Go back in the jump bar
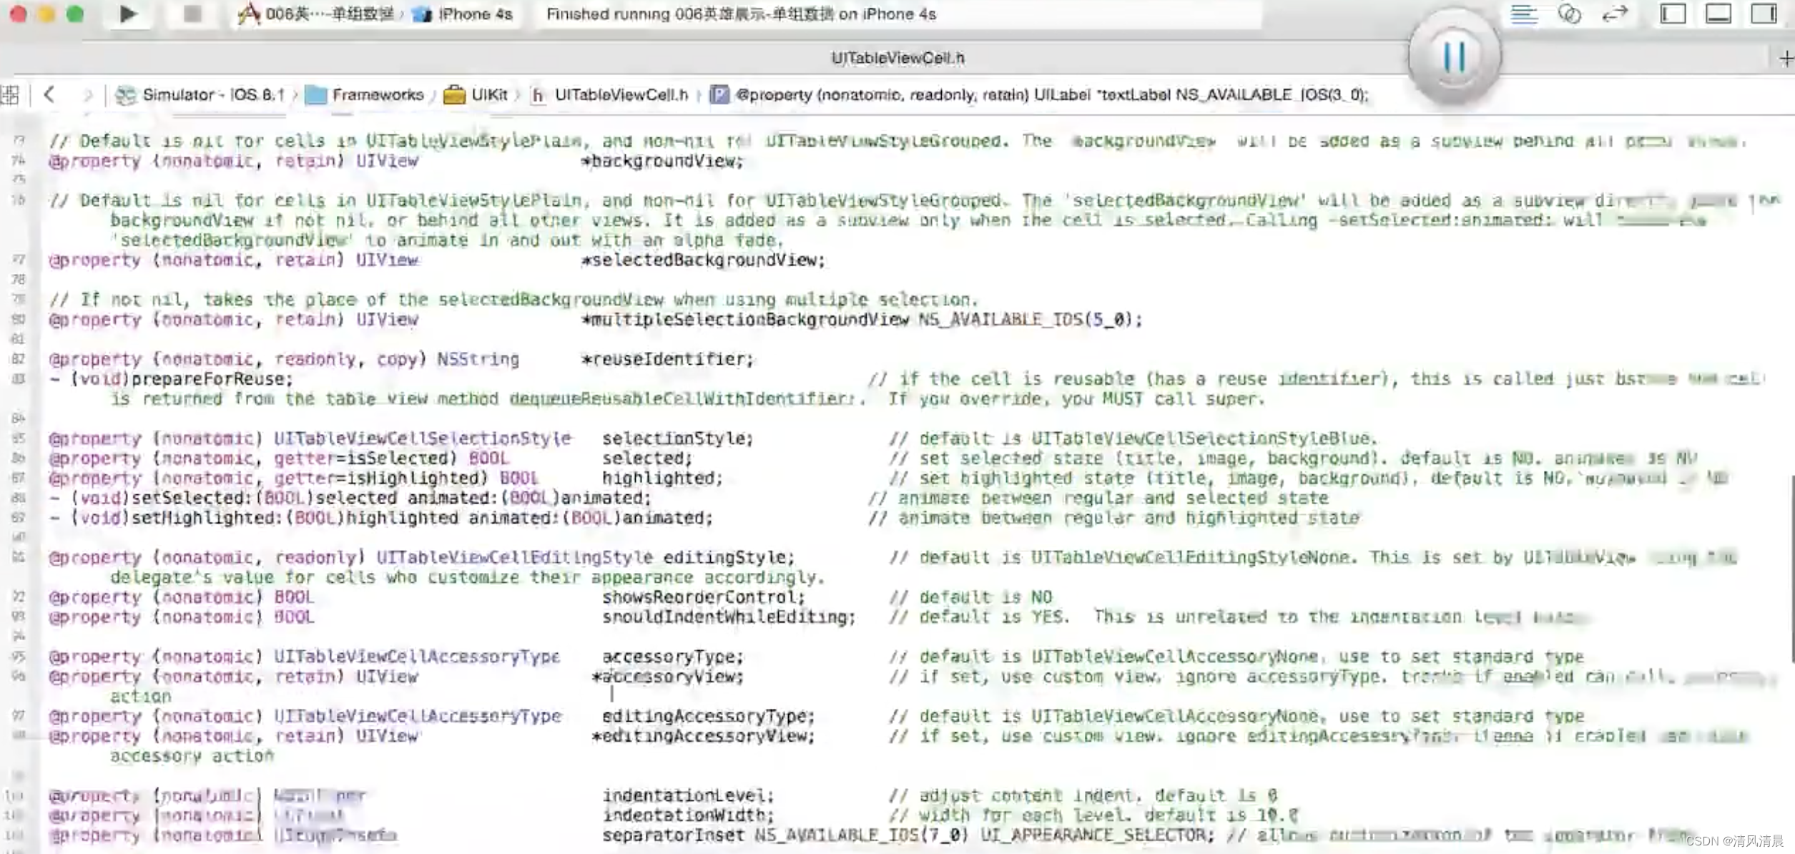Image resolution: width=1795 pixels, height=854 pixels. click(x=49, y=94)
